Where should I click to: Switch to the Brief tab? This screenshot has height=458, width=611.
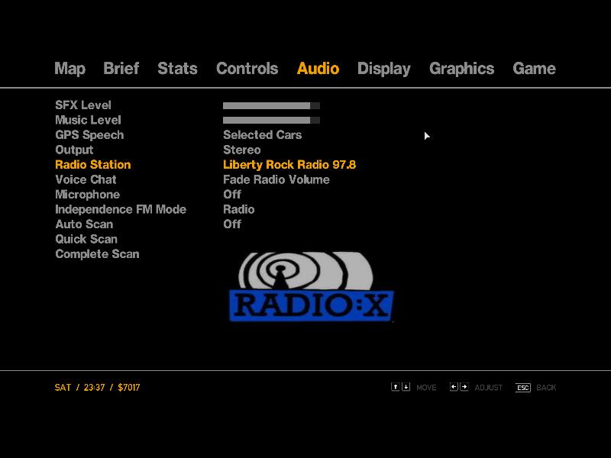(121, 68)
